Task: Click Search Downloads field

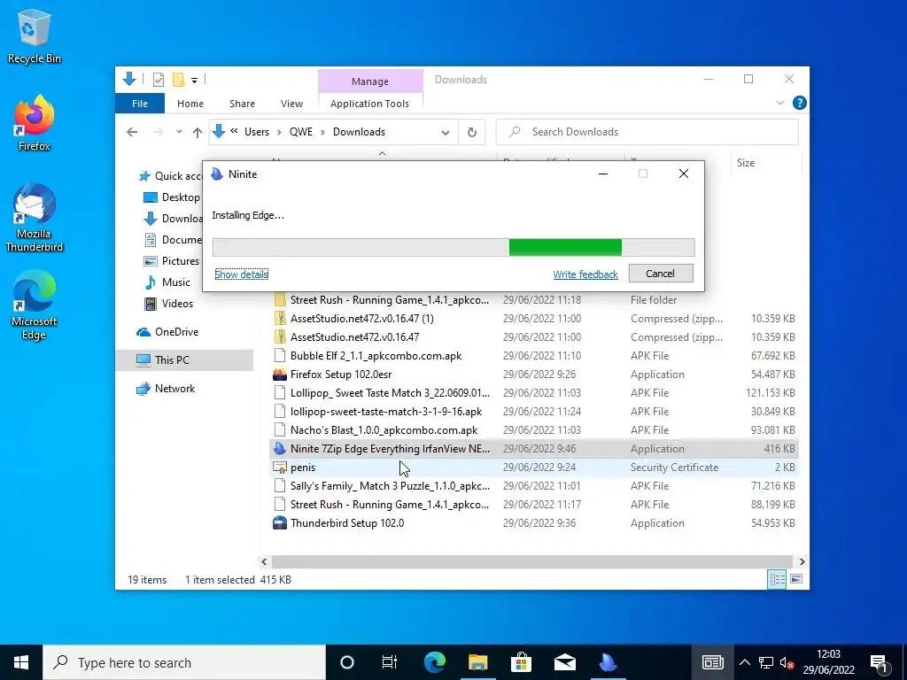Action: point(647,133)
